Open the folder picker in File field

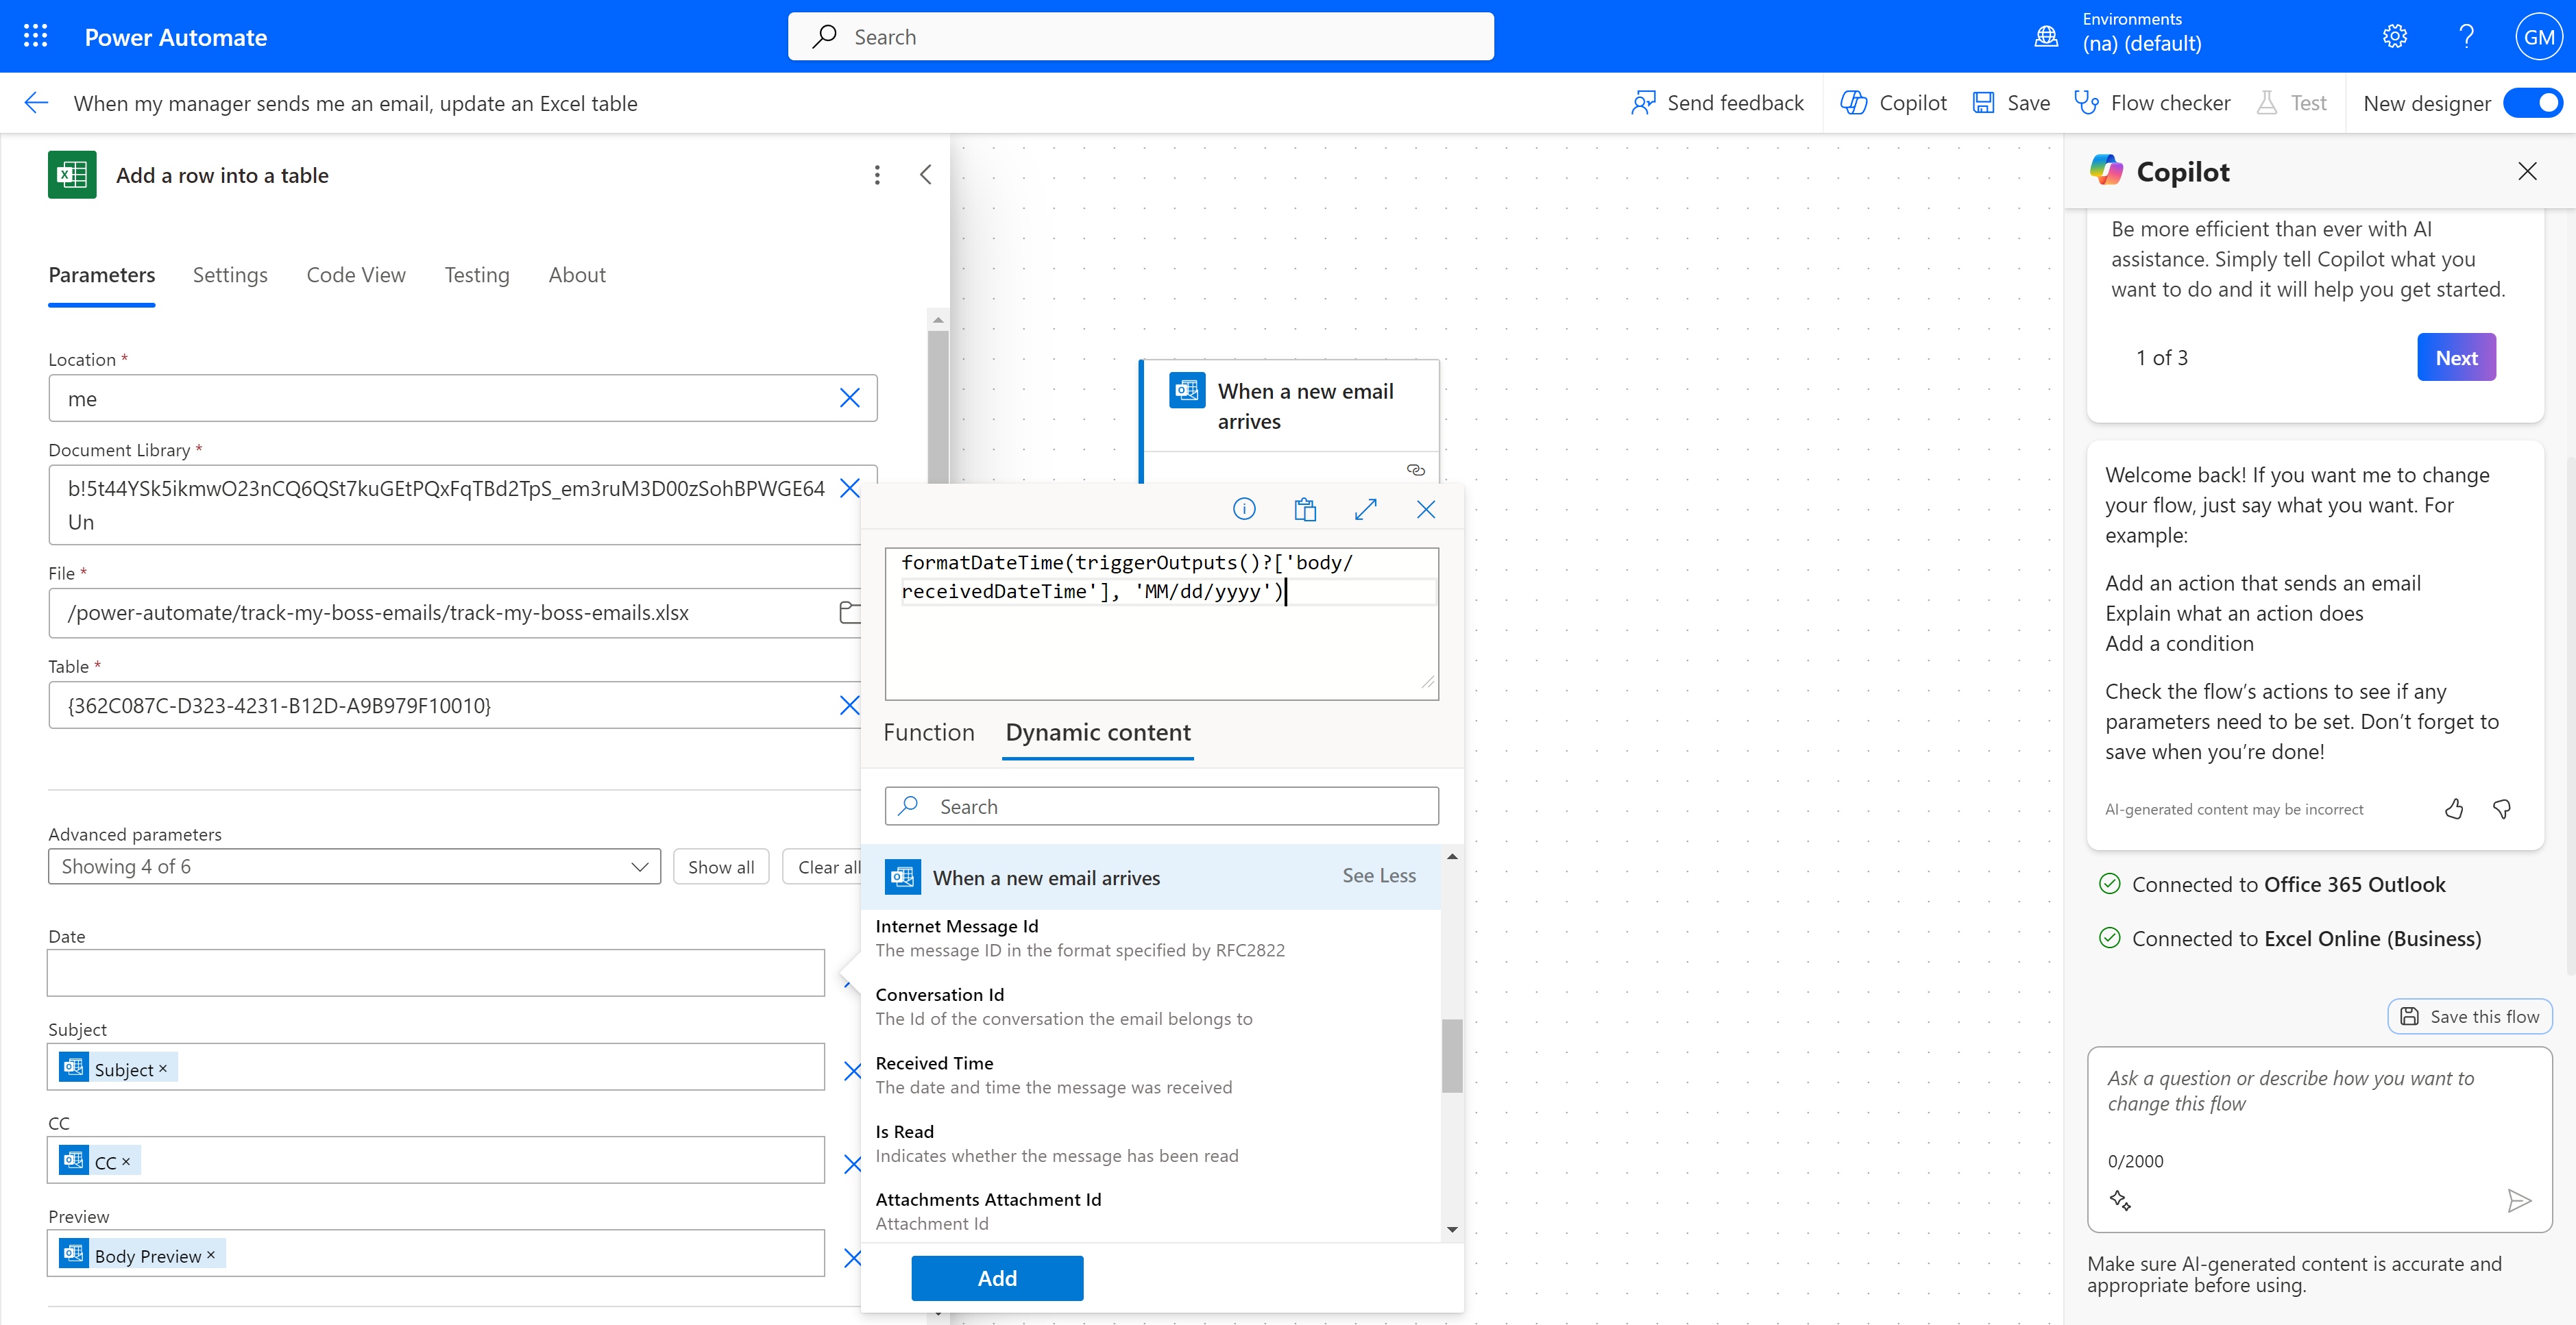coord(849,612)
